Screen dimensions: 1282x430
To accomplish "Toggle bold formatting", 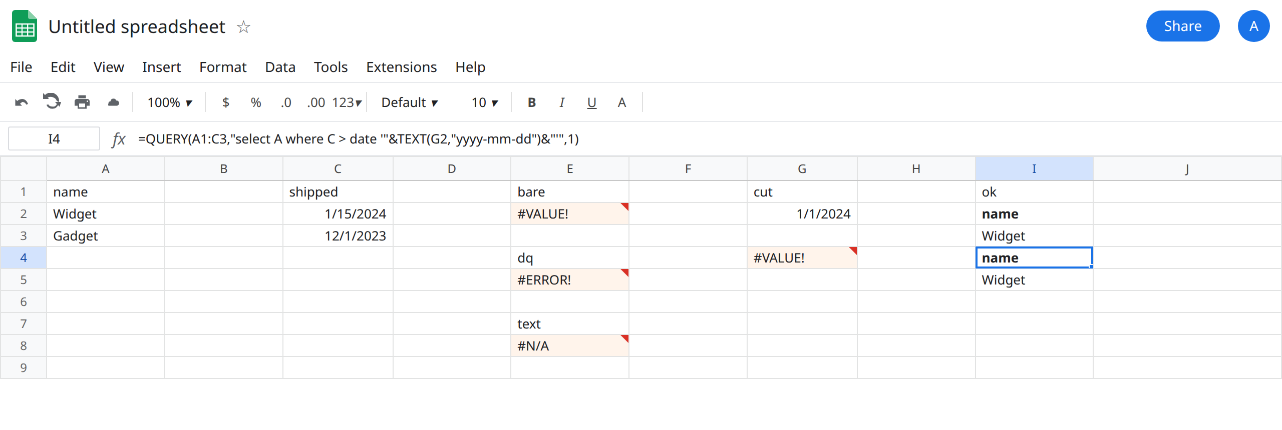I will click(x=532, y=102).
